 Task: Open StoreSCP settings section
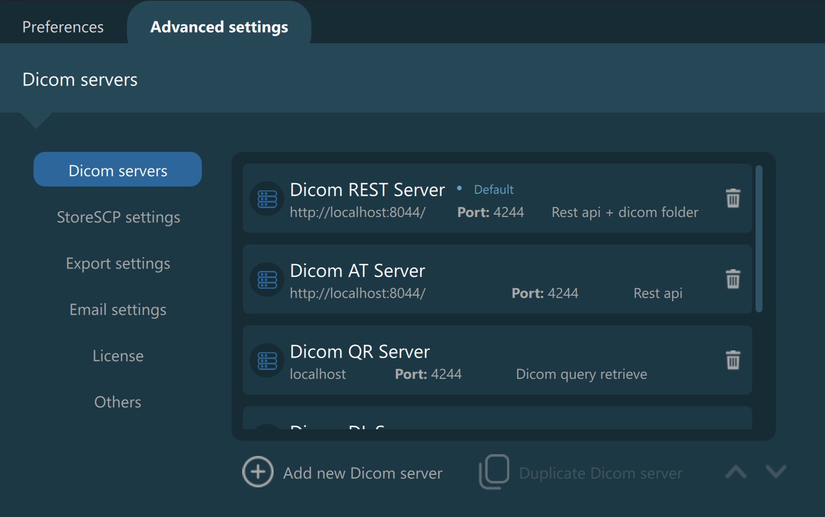(x=118, y=217)
